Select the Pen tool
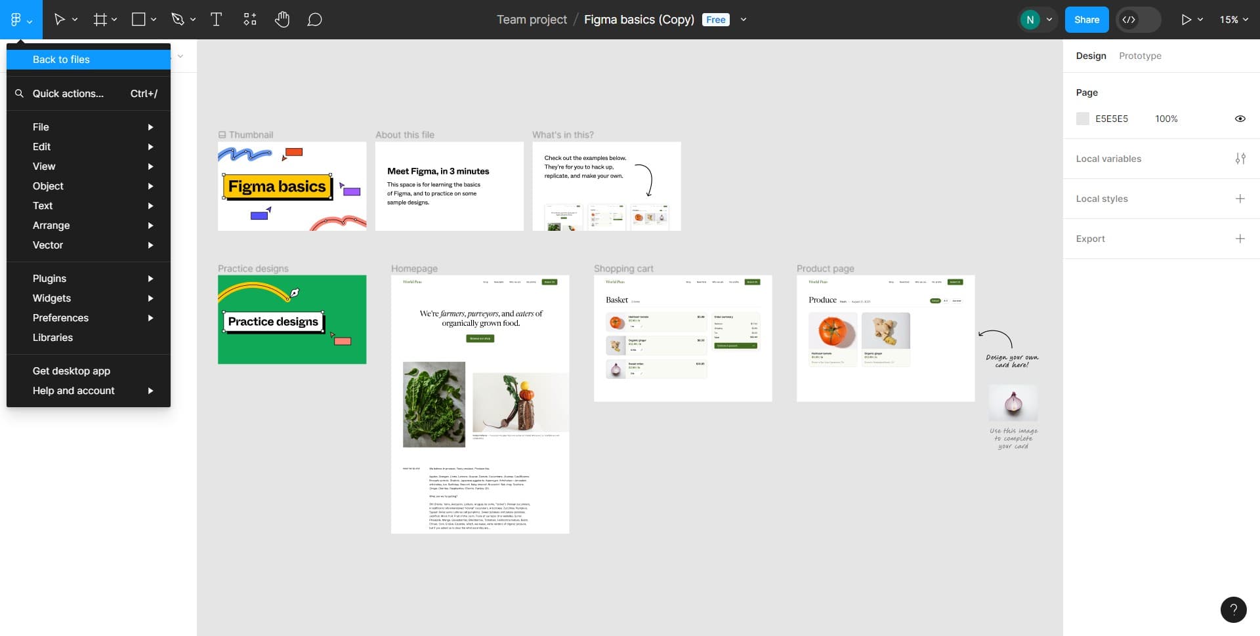 (x=177, y=19)
